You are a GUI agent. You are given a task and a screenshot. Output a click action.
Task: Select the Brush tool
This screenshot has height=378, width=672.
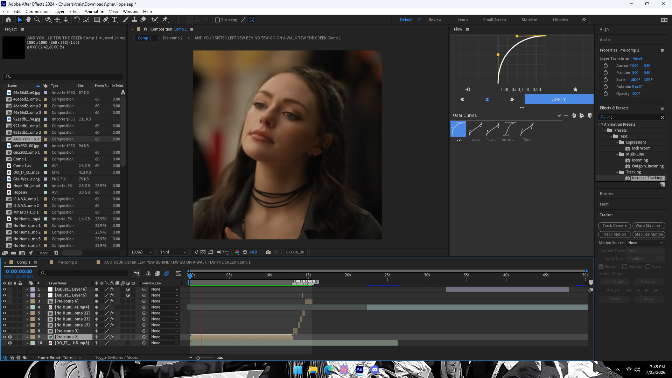click(x=125, y=20)
